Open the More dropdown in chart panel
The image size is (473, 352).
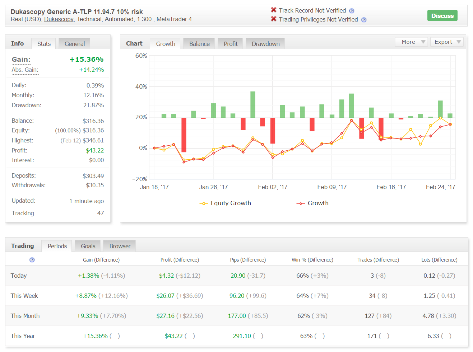click(x=412, y=42)
